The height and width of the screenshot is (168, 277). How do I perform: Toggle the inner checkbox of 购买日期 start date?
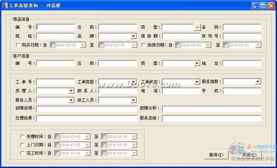pyautogui.click(x=53, y=45)
